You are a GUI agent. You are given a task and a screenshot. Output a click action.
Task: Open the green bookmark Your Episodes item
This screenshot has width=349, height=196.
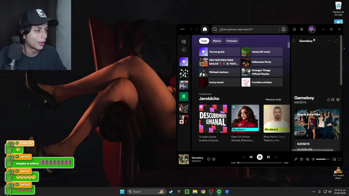pos(184,96)
